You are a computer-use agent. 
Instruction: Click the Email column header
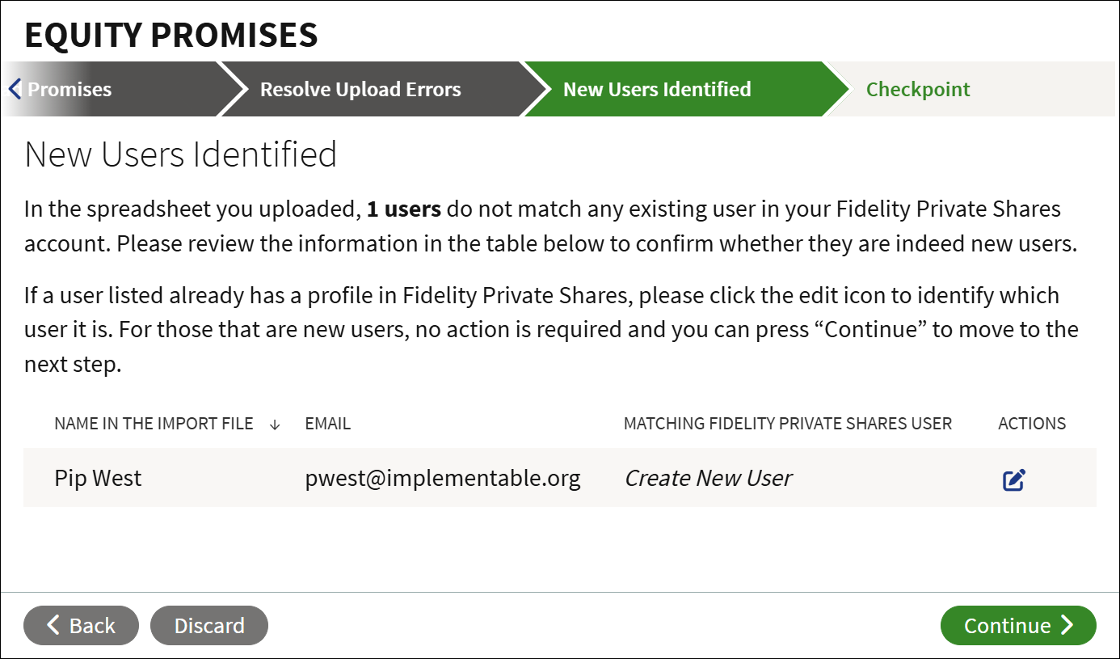pos(327,424)
